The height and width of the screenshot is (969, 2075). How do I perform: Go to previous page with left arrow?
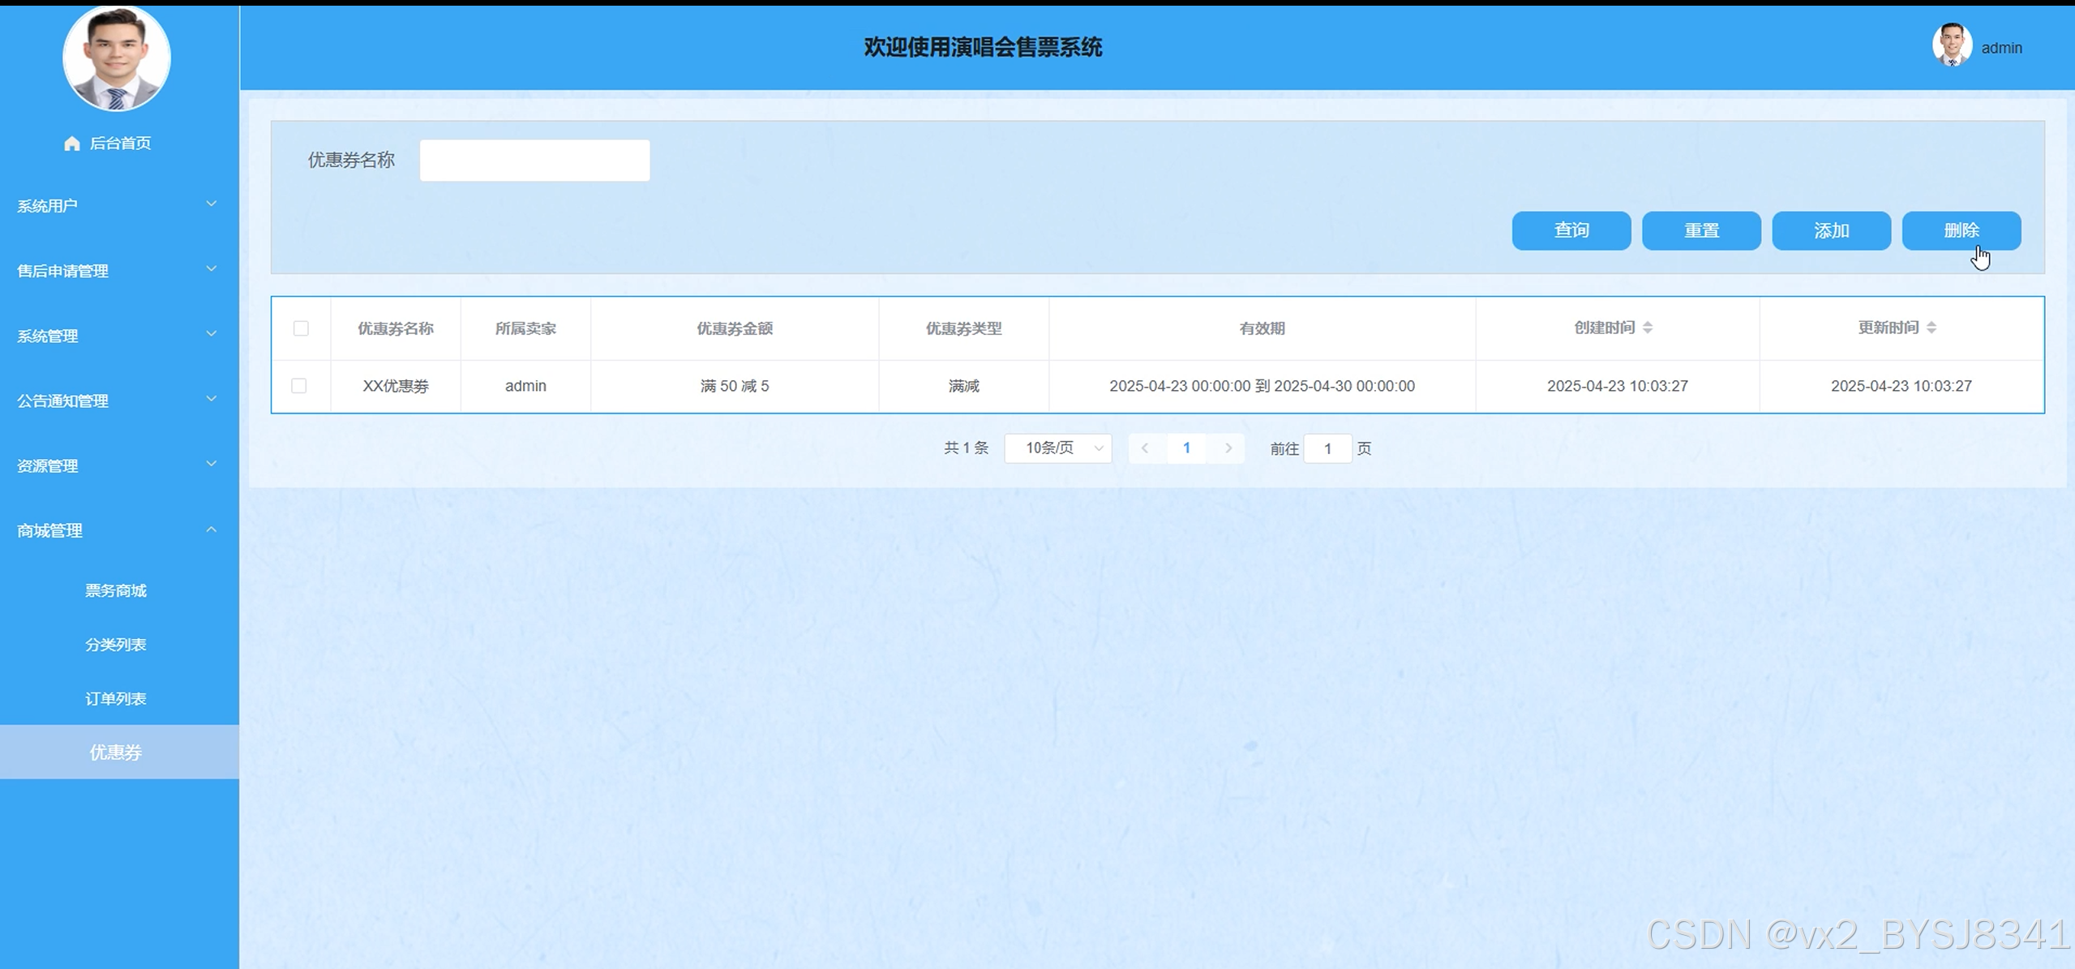[1145, 448]
